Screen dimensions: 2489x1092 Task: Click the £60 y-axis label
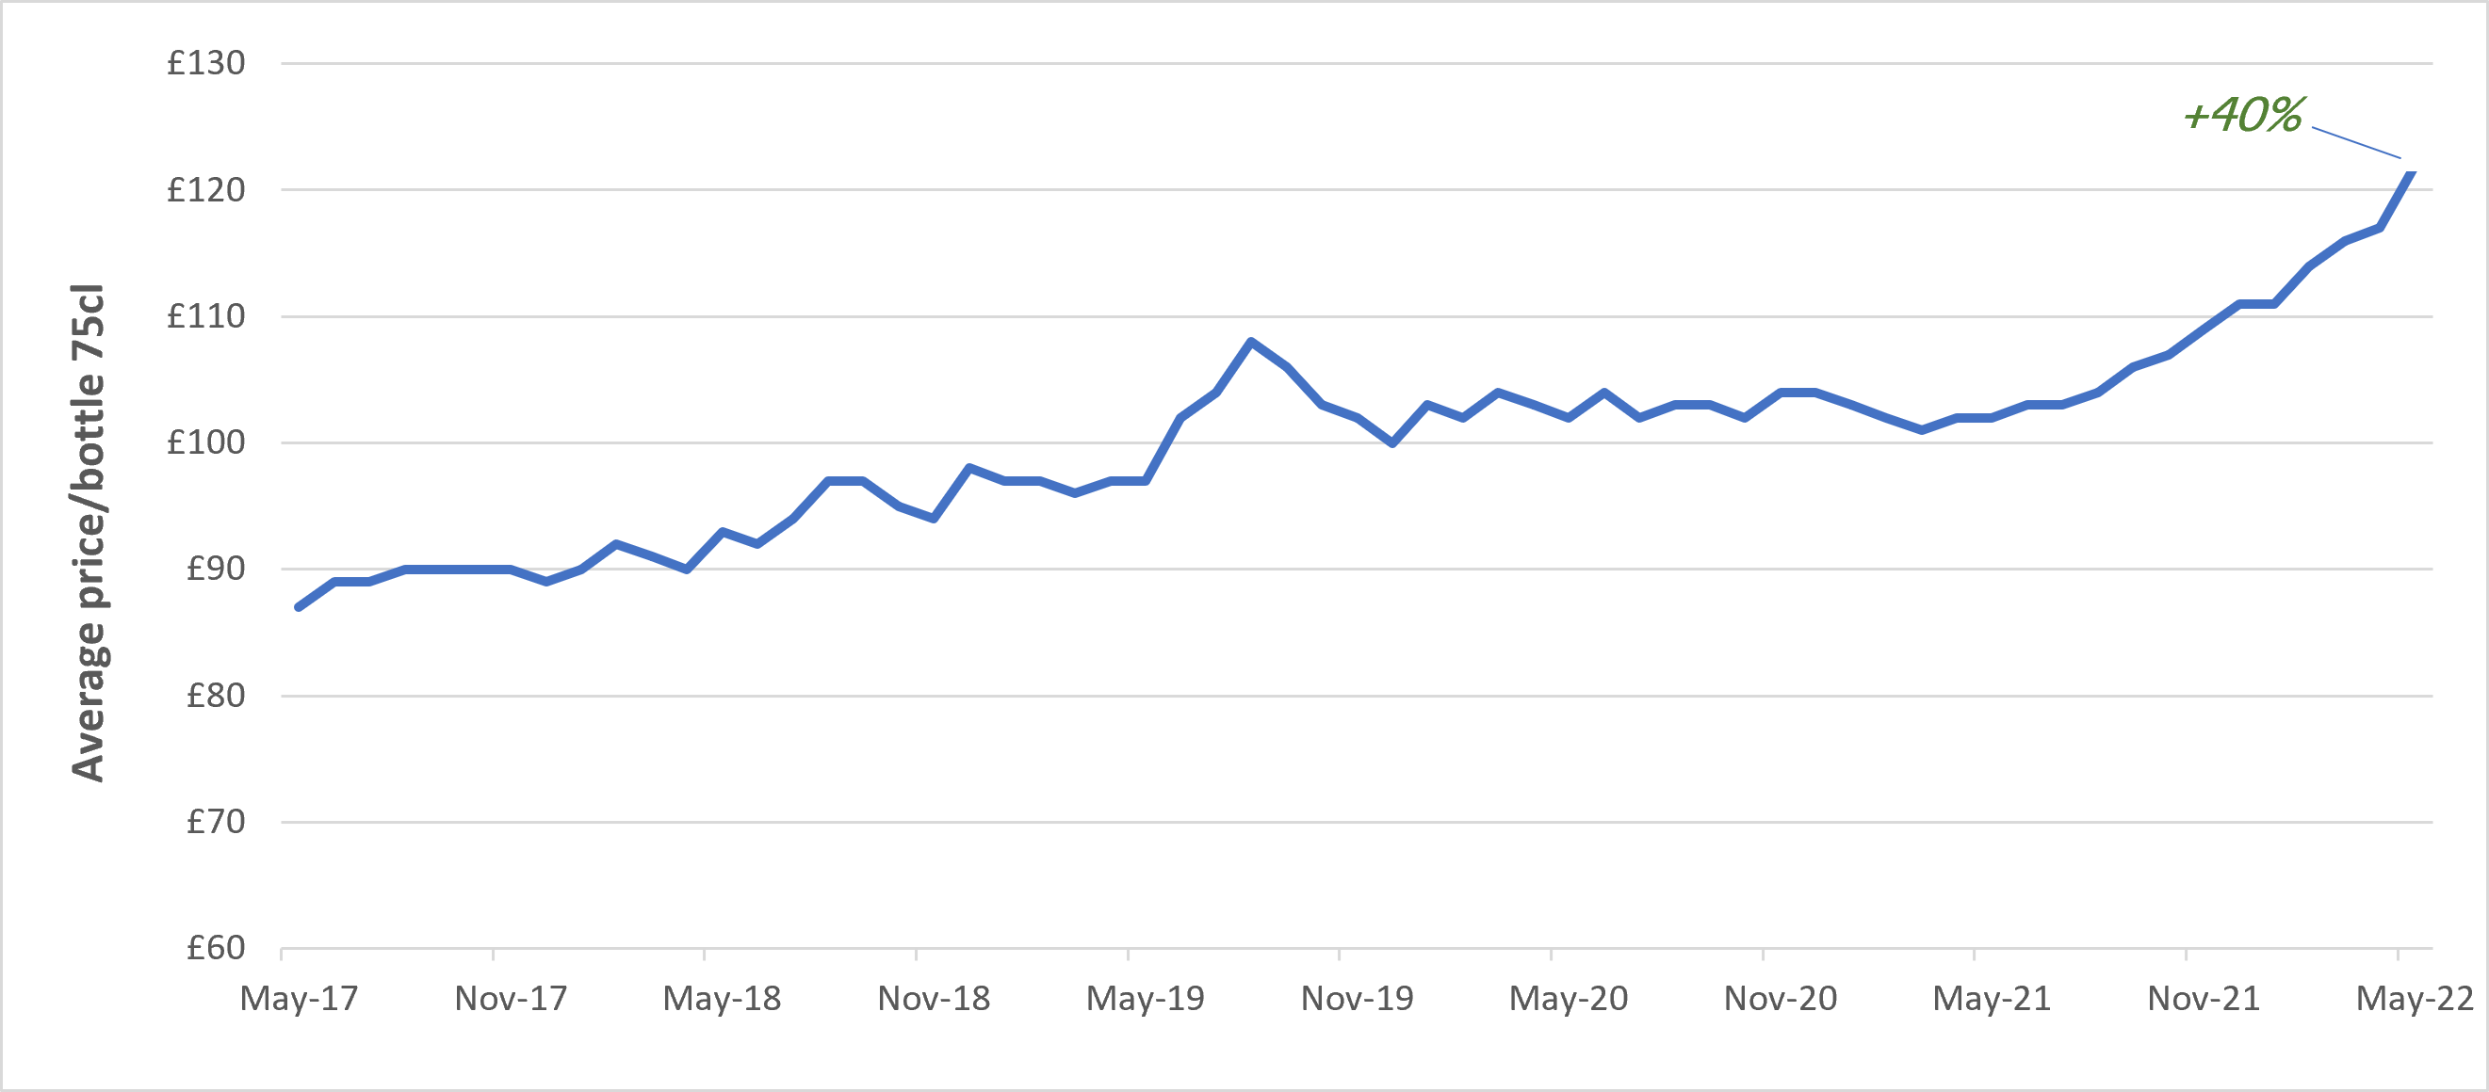[x=215, y=949]
